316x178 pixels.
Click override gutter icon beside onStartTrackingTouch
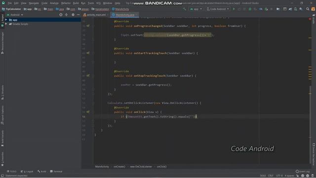click(88, 53)
